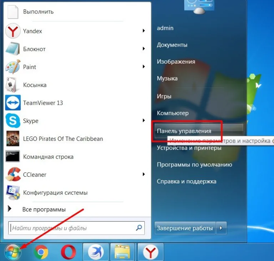Expand the CCleaner jump list arrow
This screenshot has height=261, width=274.
click(144, 174)
